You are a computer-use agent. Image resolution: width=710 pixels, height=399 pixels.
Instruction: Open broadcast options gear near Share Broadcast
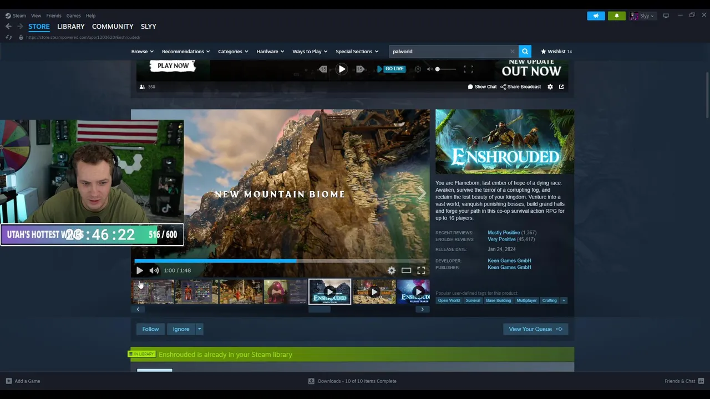pyautogui.click(x=550, y=86)
